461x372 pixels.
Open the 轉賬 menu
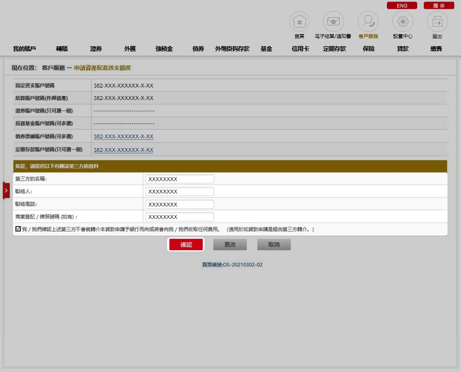[x=62, y=49]
